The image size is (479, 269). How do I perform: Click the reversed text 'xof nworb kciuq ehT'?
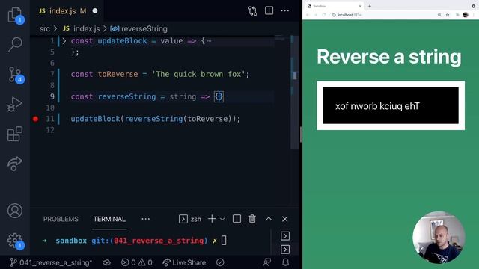[377, 106]
